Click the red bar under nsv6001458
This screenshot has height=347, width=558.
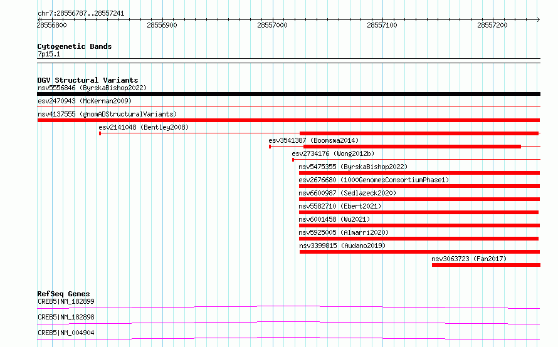coord(419,225)
